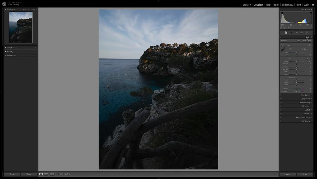This screenshot has height=179, width=317.
Task: Click the Saturation slider handle
Action: click(x=297, y=91)
